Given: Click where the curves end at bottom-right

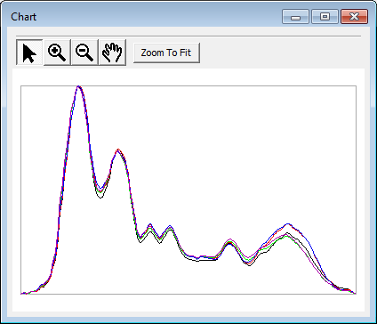Looking at the screenshot, I should (x=354, y=293).
